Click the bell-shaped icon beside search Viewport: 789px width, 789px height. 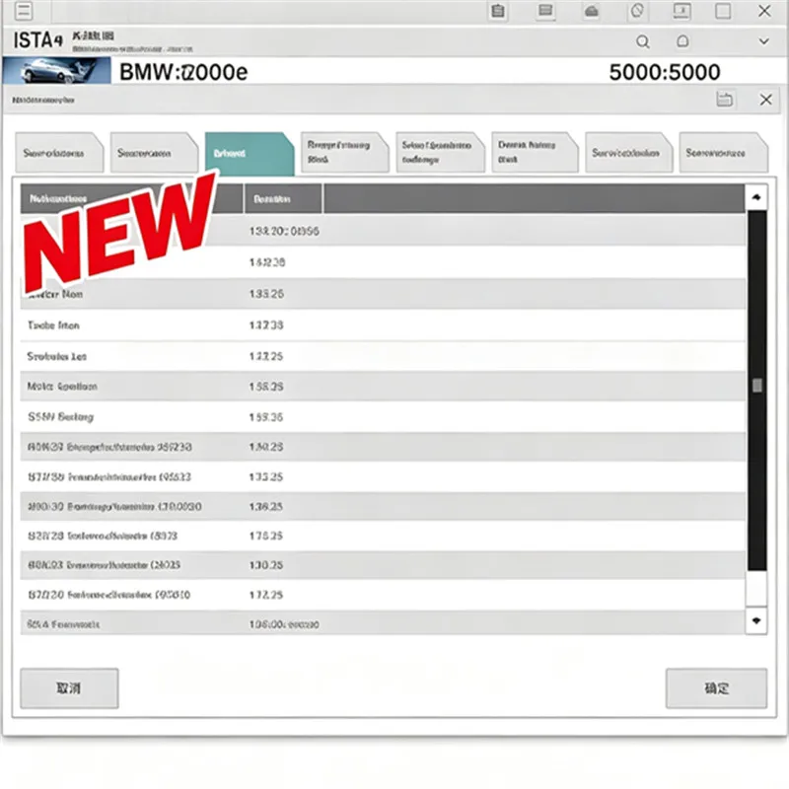pyautogui.click(x=682, y=41)
